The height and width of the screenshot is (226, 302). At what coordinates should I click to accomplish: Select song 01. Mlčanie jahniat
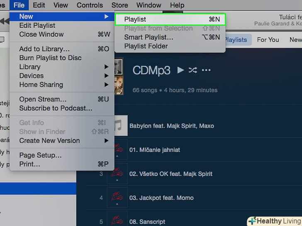155,150
